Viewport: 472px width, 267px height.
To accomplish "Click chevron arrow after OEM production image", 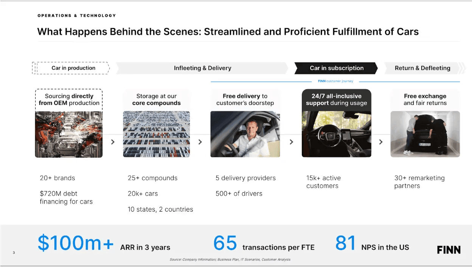I will click(113, 142).
